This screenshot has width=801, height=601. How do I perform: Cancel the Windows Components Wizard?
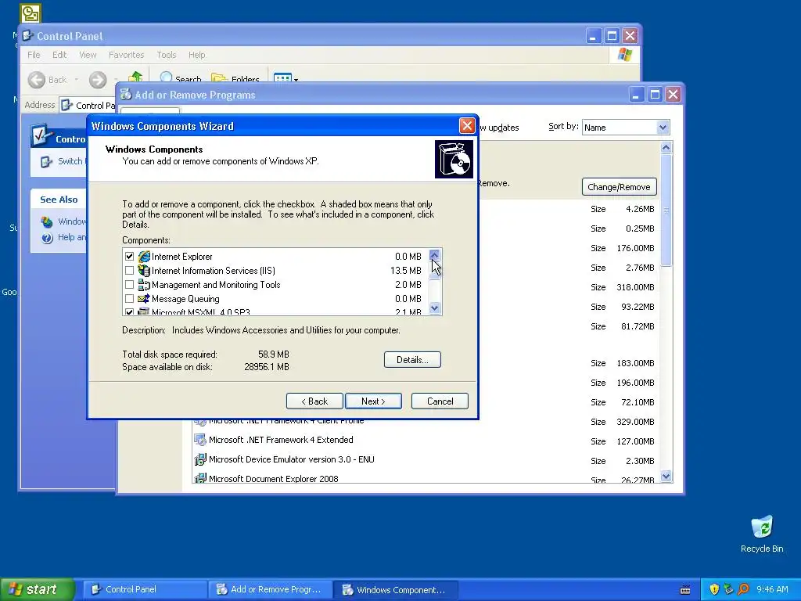click(x=440, y=401)
